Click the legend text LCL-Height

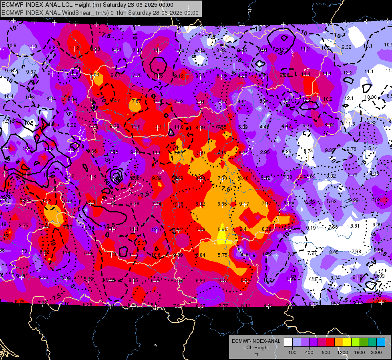tap(256, 348)
